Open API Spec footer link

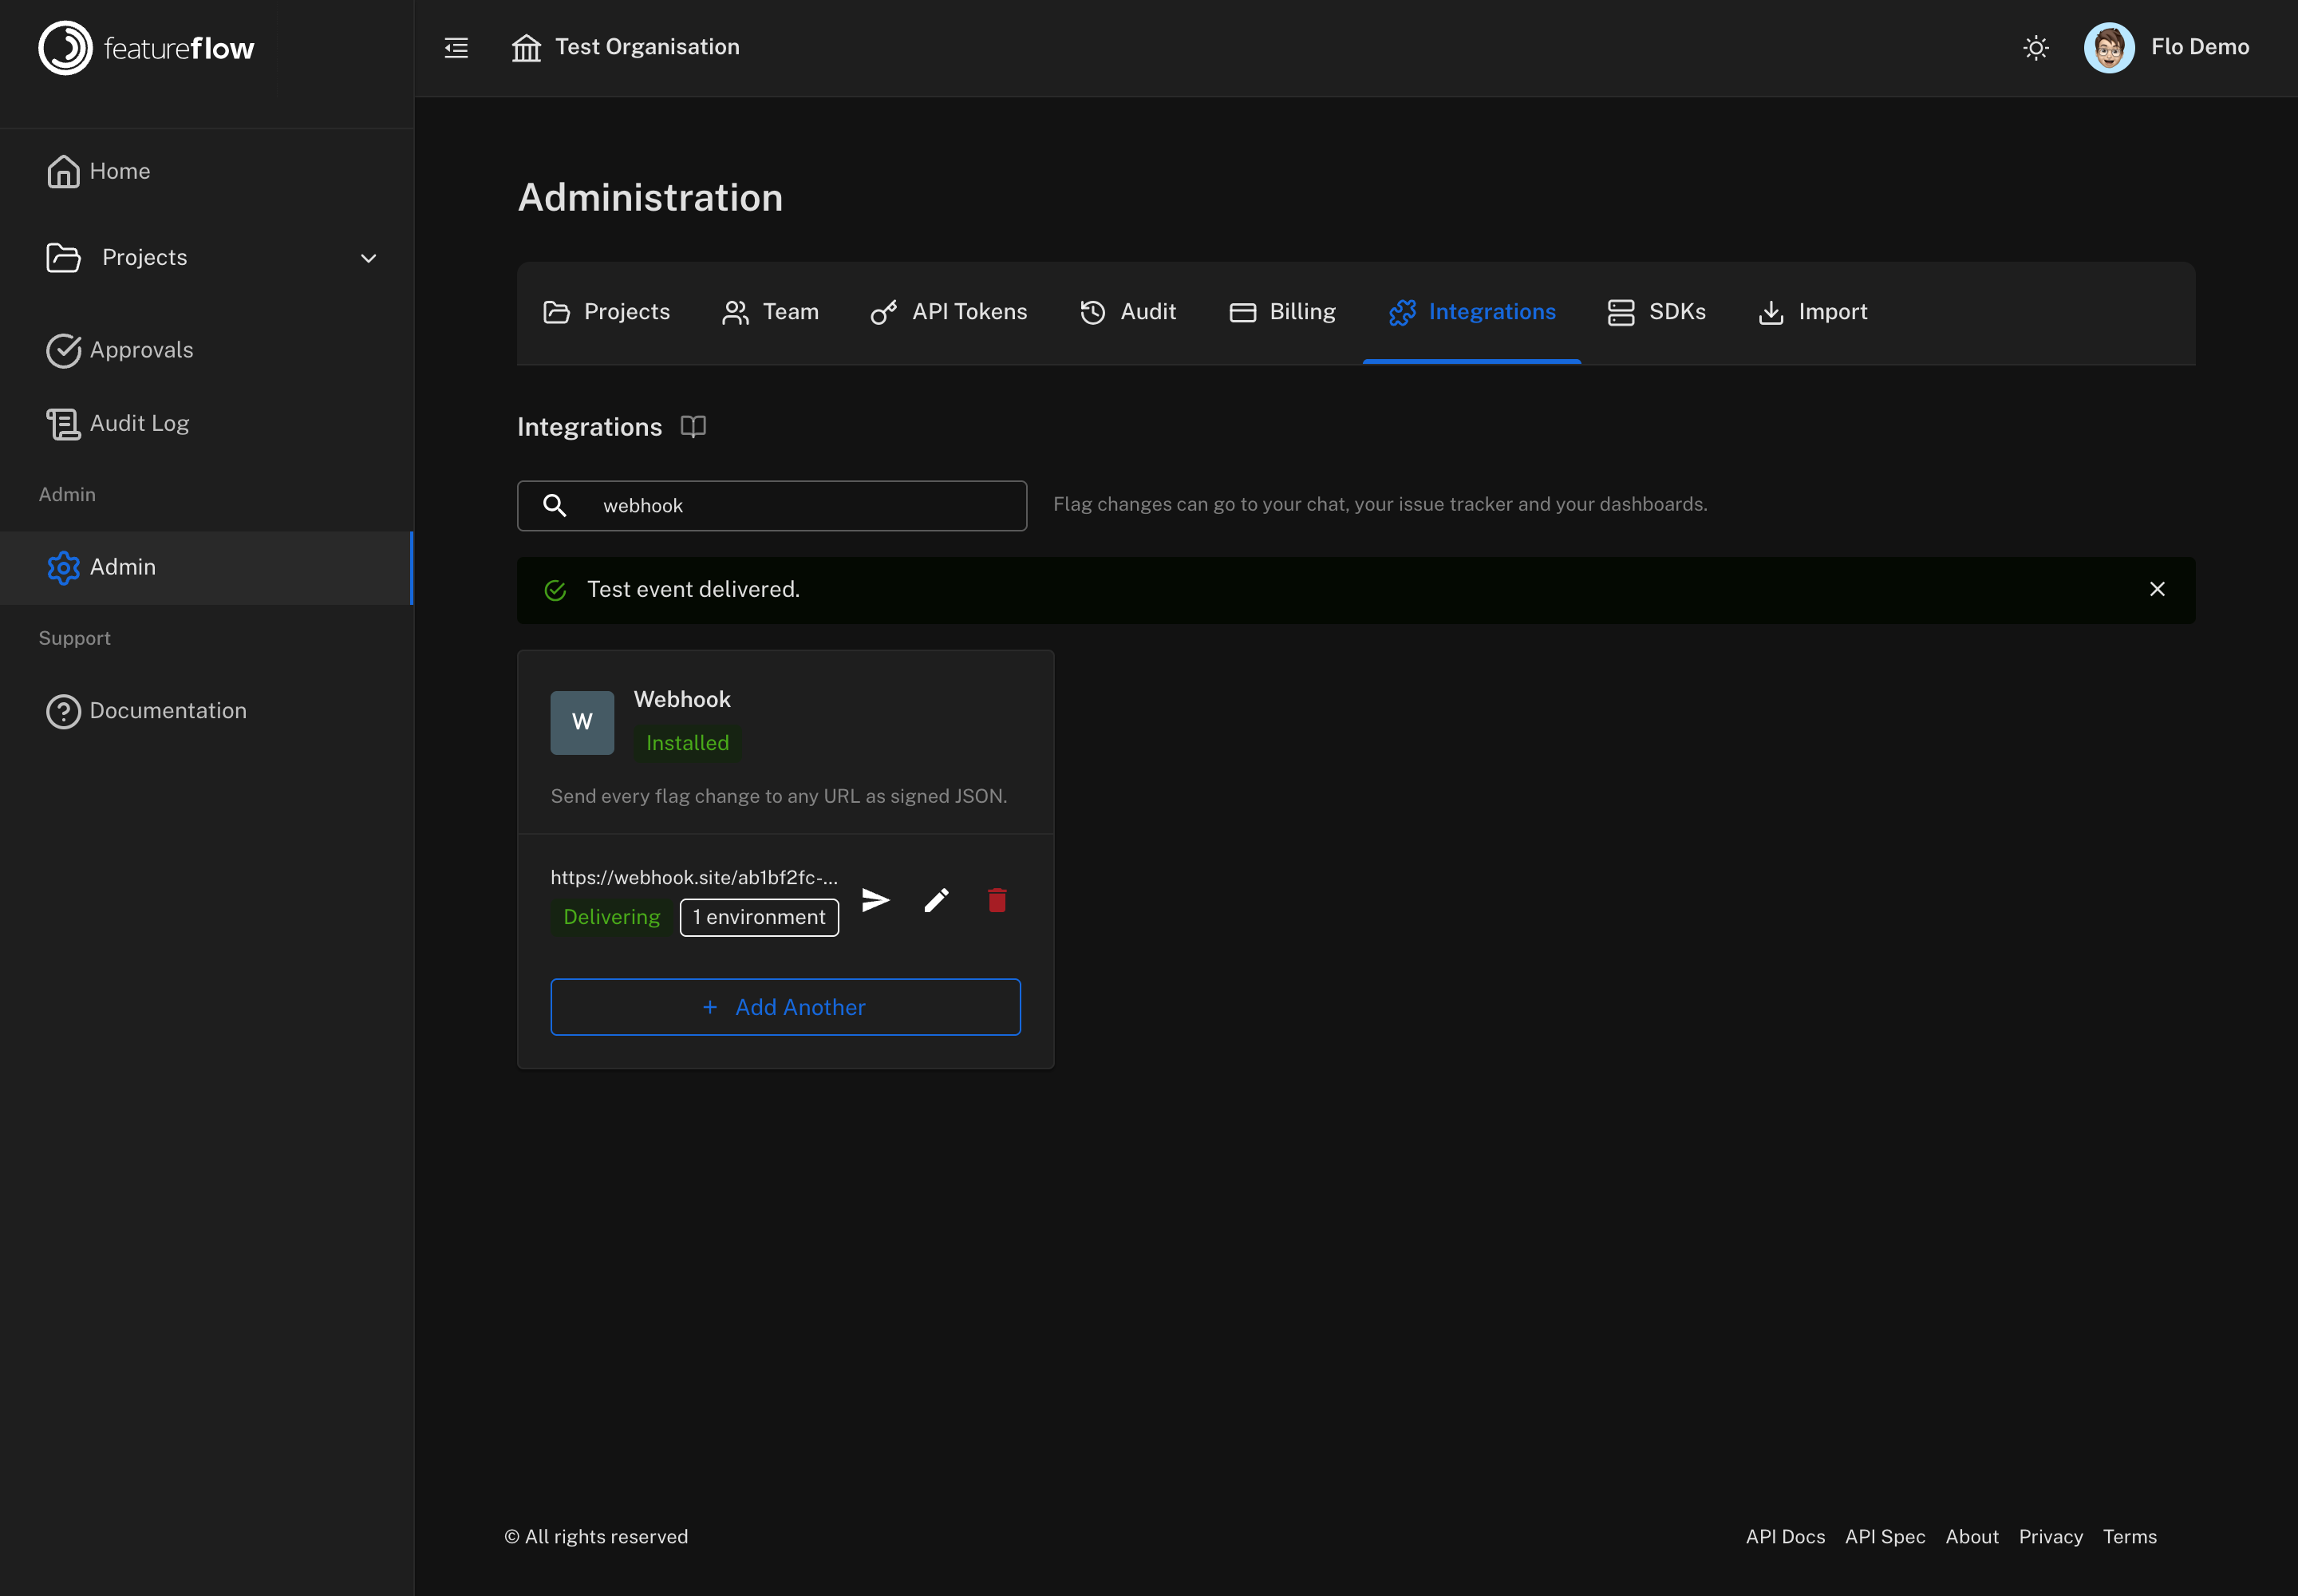coord(1885,1537)
